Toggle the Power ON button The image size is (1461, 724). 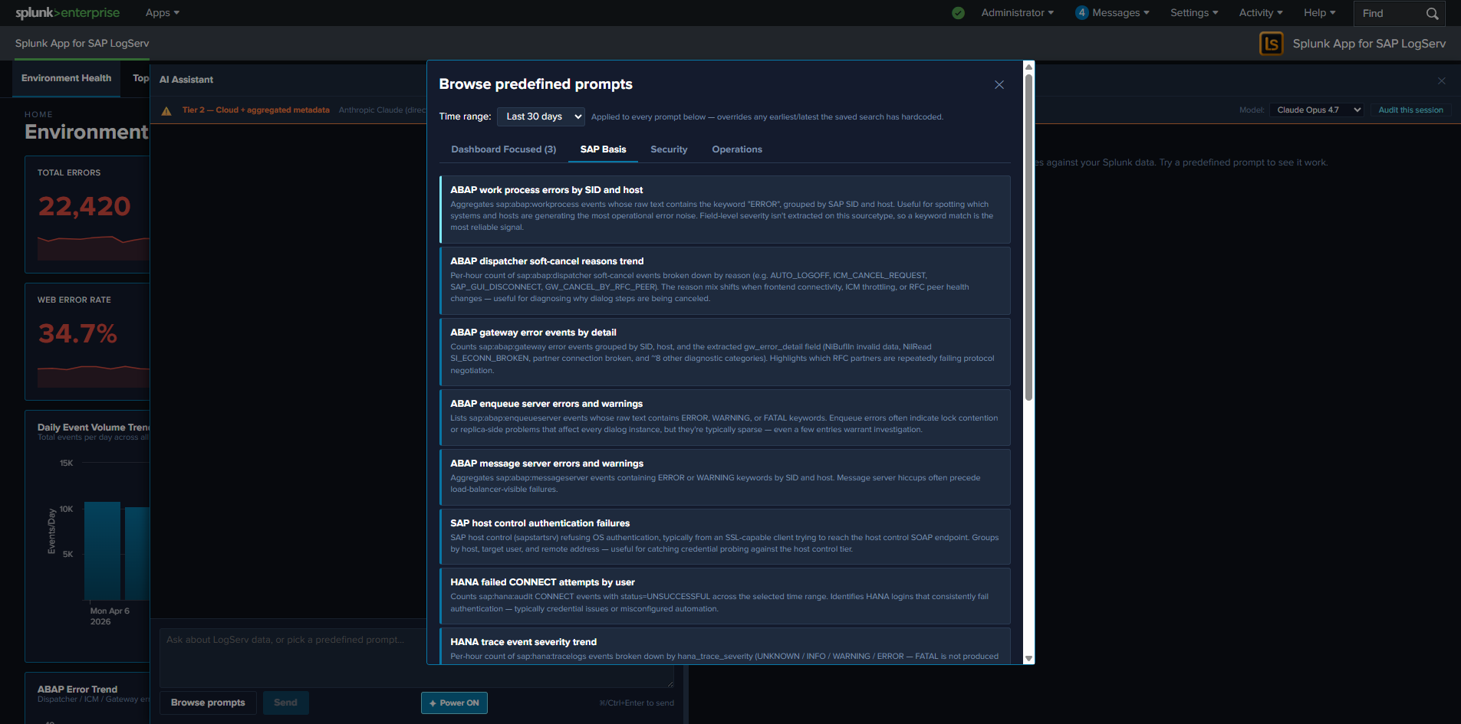point(454,703)
